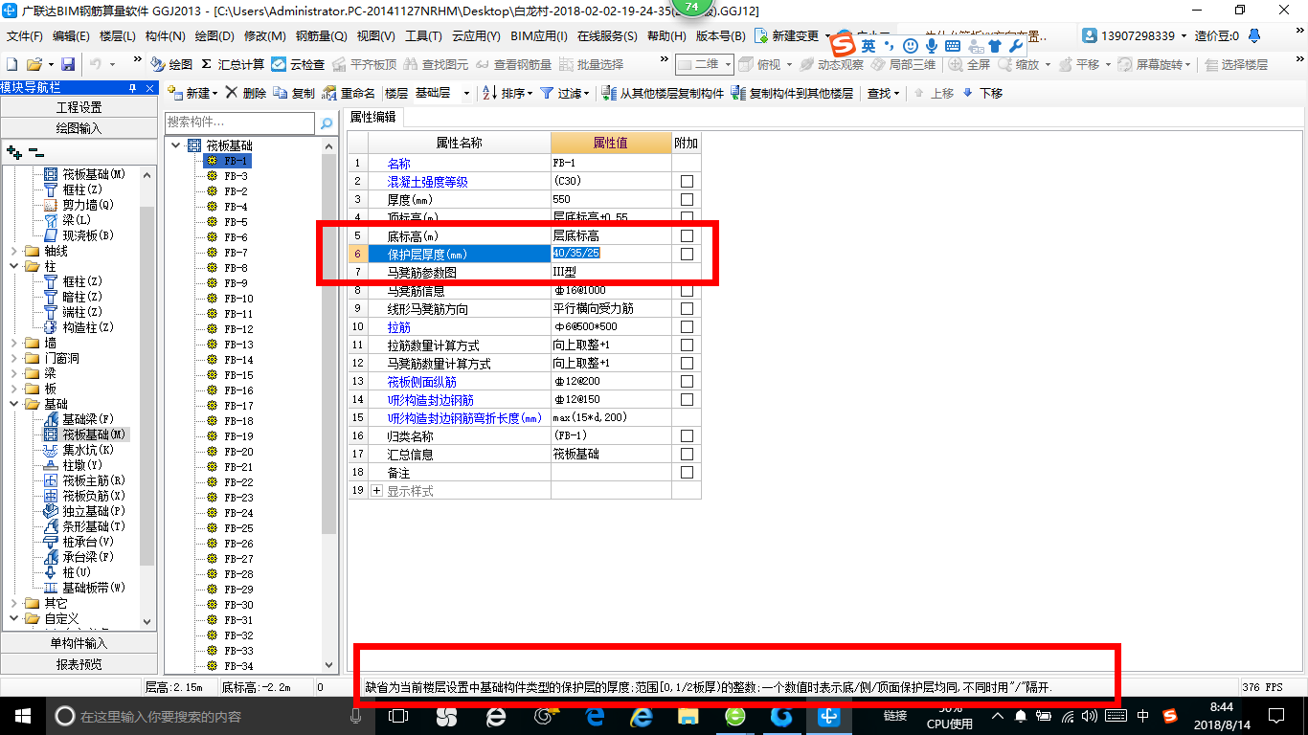Screen dimensions: 1308x735
Task: Open the 基础层 floor dropdown
Action: [x=466, y=93]
